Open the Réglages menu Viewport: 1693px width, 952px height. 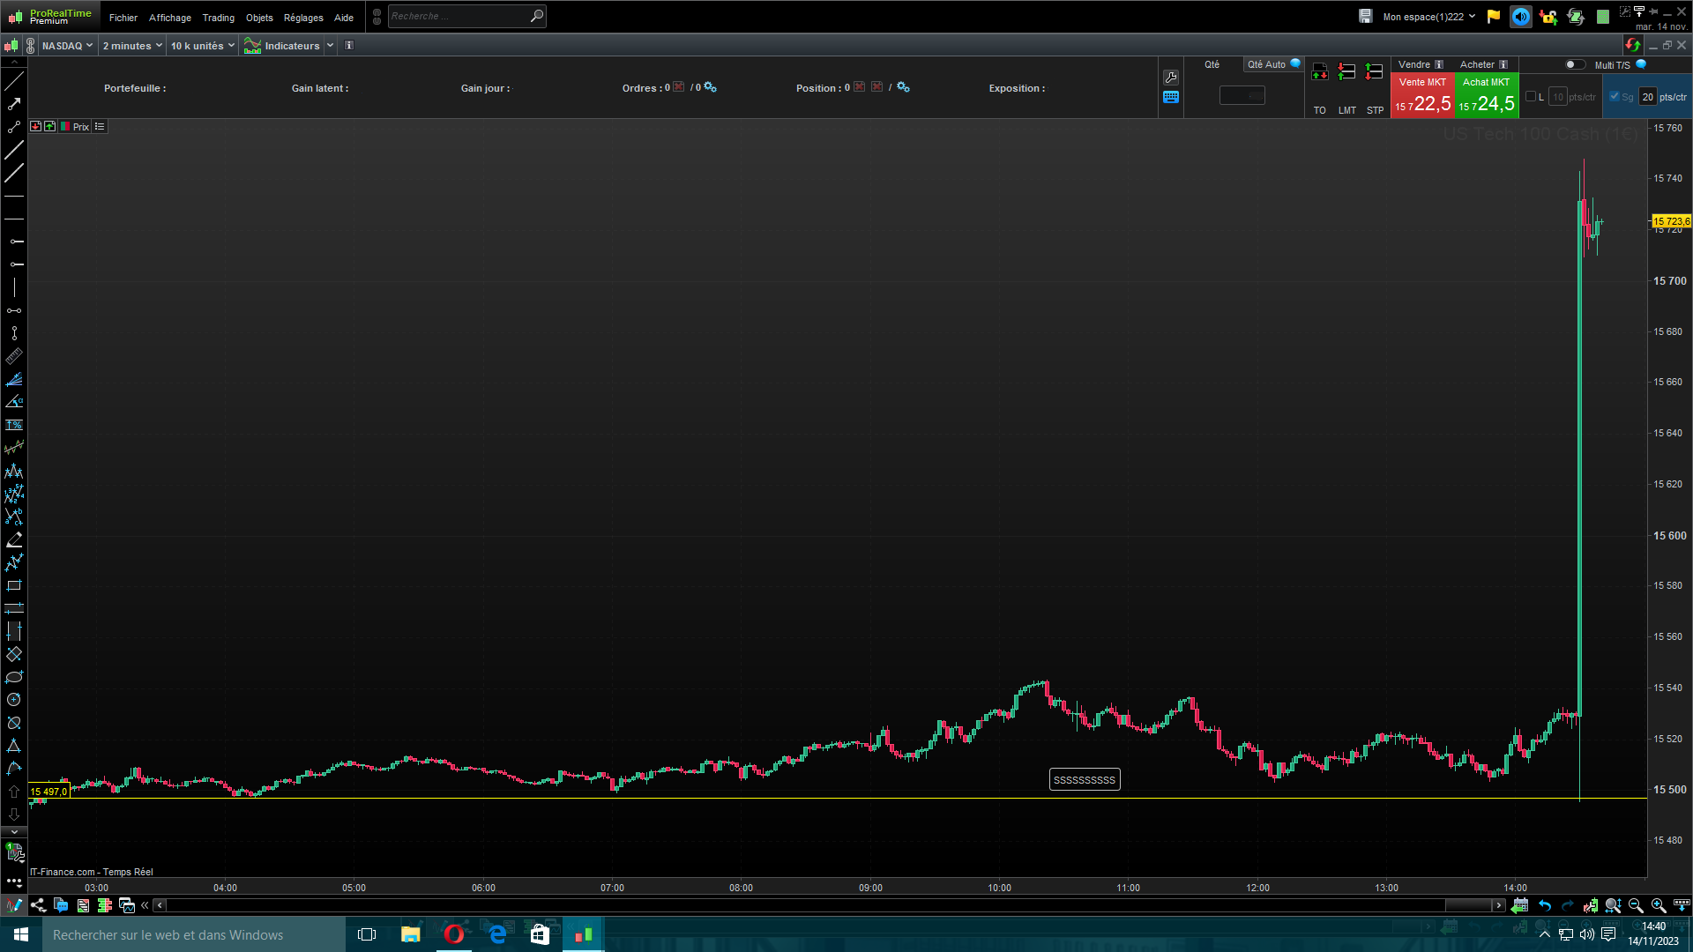pos(303,18)
